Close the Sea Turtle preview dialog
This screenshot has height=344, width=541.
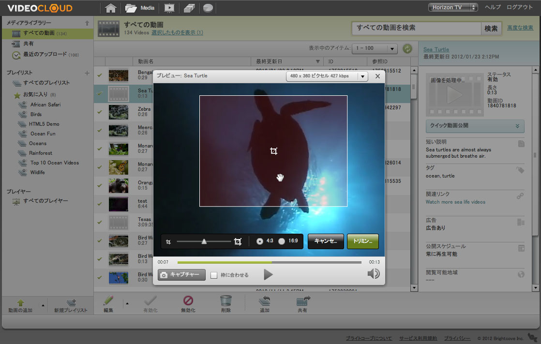click(x=377, y=76)
